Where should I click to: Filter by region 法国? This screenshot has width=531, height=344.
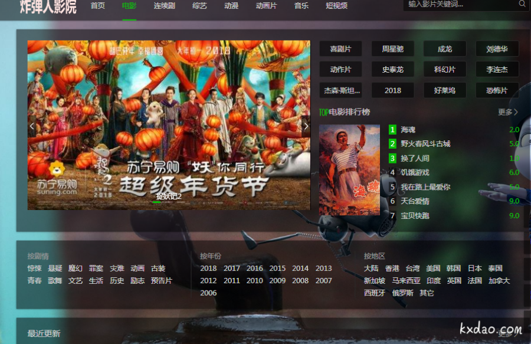tap(475, 281)
